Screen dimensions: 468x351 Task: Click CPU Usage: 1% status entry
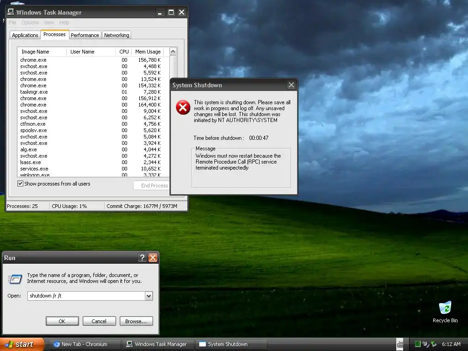69,206
